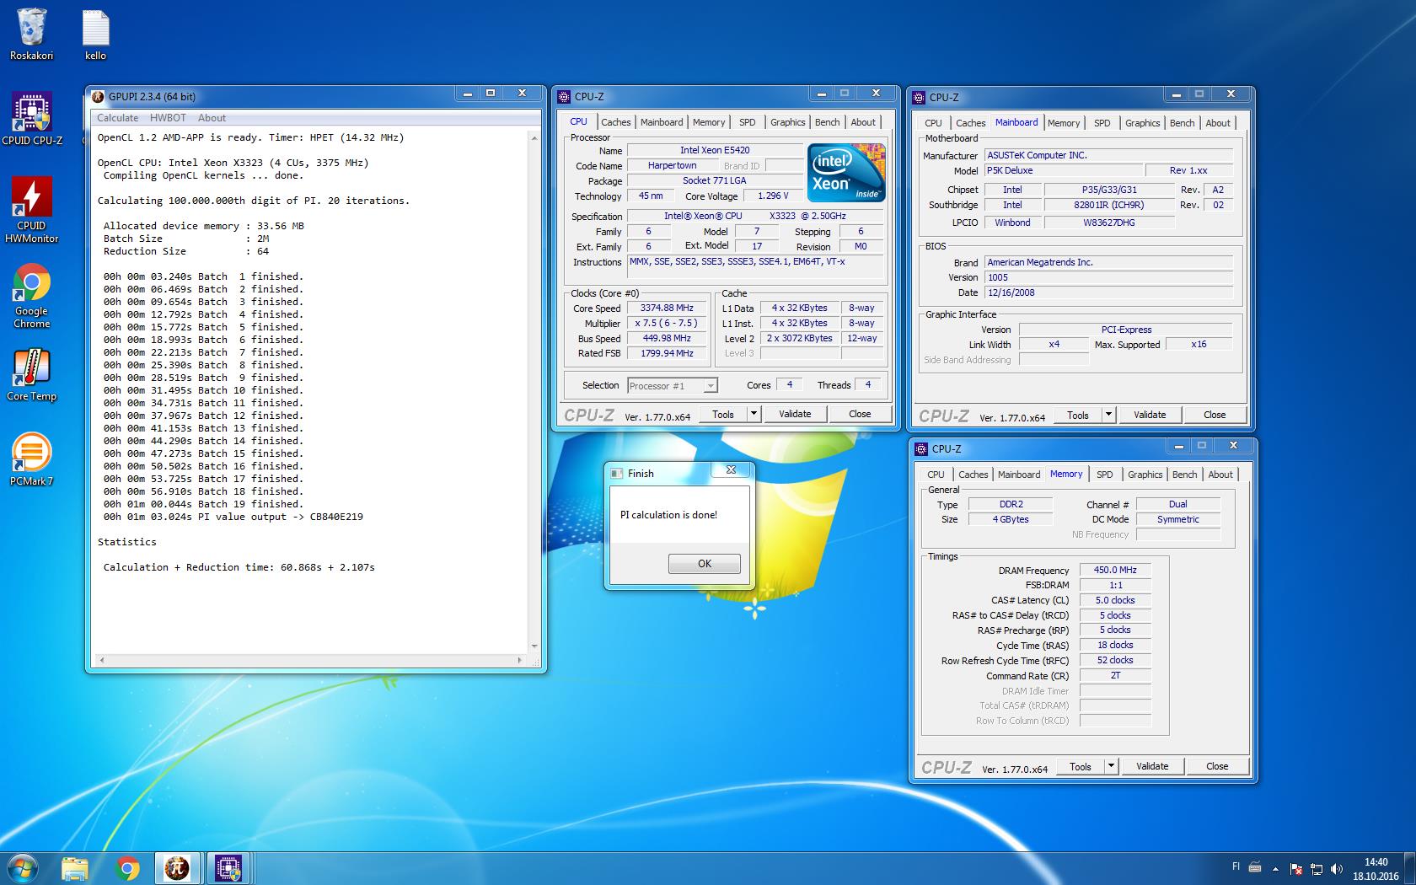Click the P5K Deluxe model field
The image size is (1416, 885).
[1063, 170]
